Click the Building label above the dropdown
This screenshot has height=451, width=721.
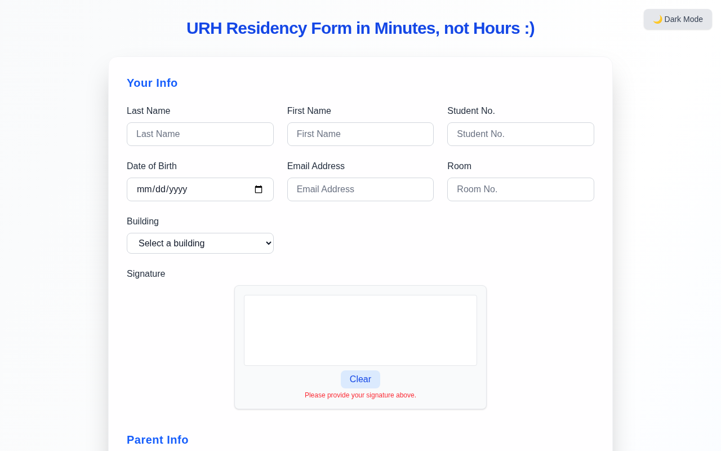coord(143,222)
